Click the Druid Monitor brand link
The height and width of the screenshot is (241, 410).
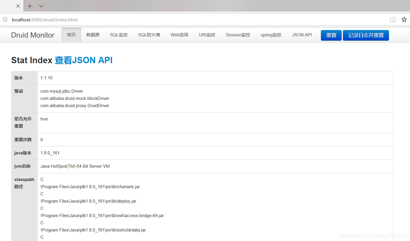(x=33, y=35)
